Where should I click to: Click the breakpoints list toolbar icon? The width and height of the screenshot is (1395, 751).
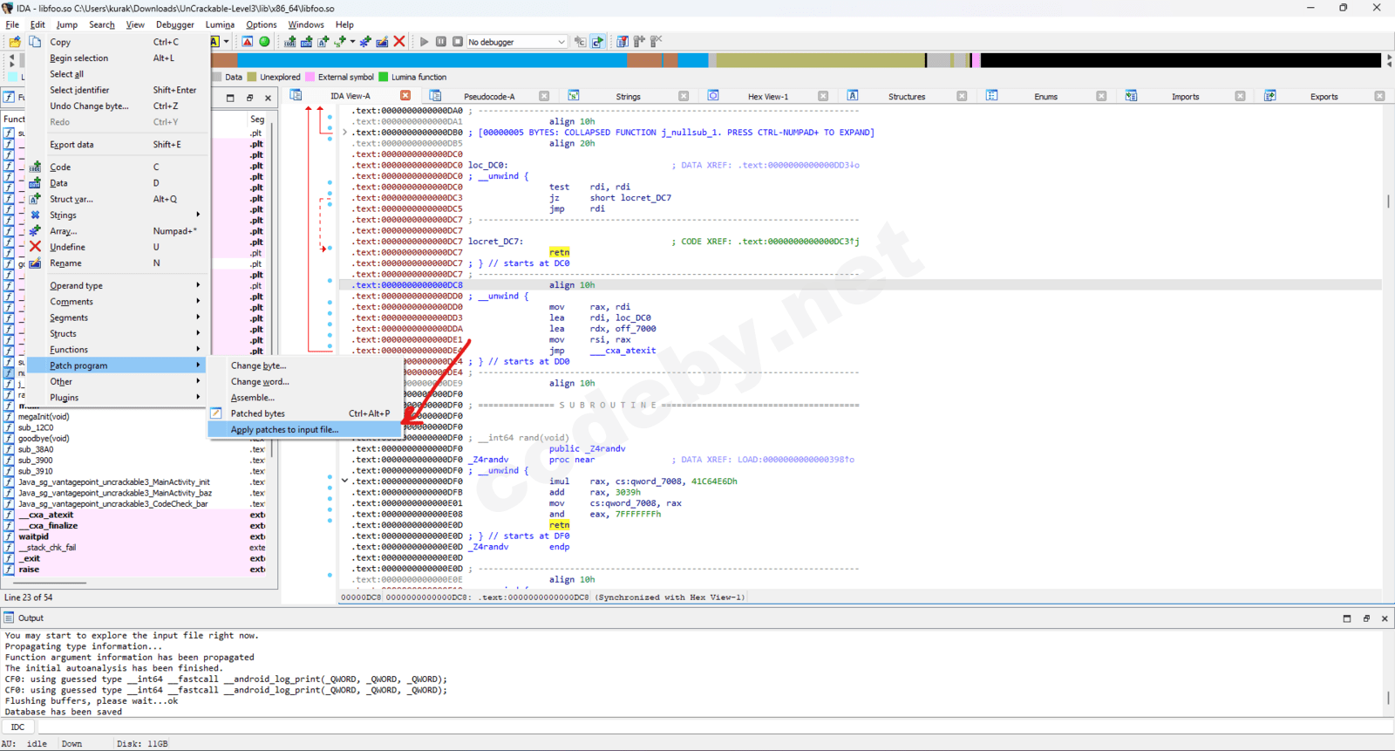[x=623, y=42]
